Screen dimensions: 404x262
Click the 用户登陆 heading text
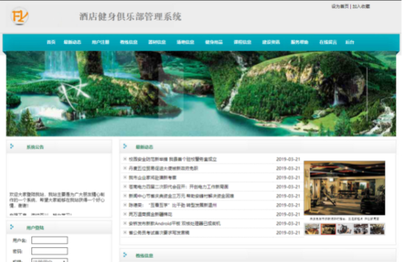[35, 228]
